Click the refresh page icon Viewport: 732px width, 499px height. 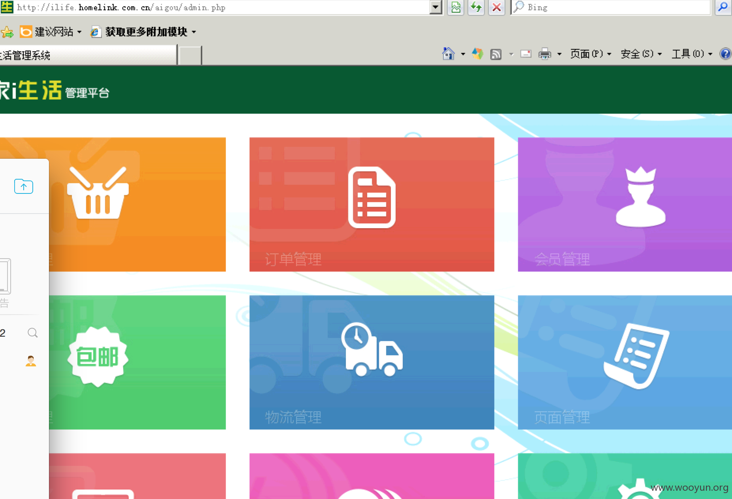coord(476,7)
